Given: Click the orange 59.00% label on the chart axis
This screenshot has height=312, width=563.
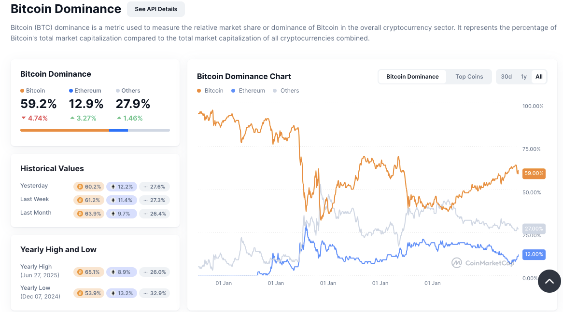Looking at the screenshot, I should click(x=533, y=173).
